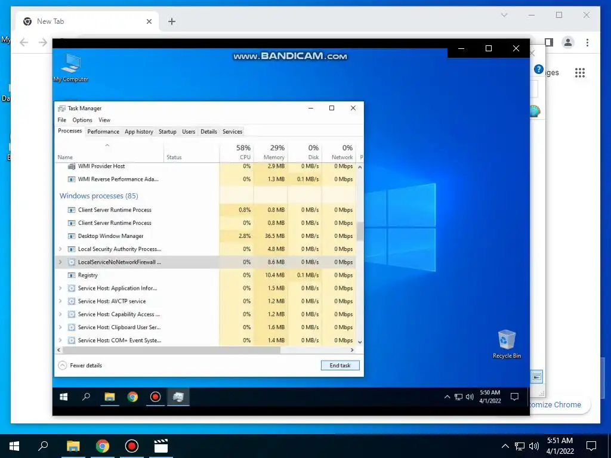
Task: Click inner taskbar clock 5:50 AM
Action: (490, 397)
